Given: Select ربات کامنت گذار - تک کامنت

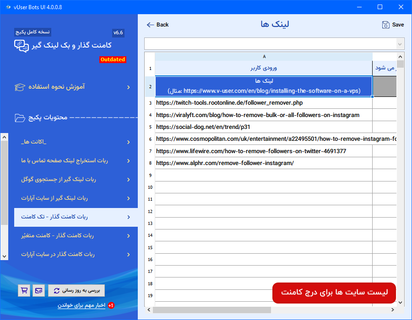Looking at the screenshot, I should coord(76,217).
